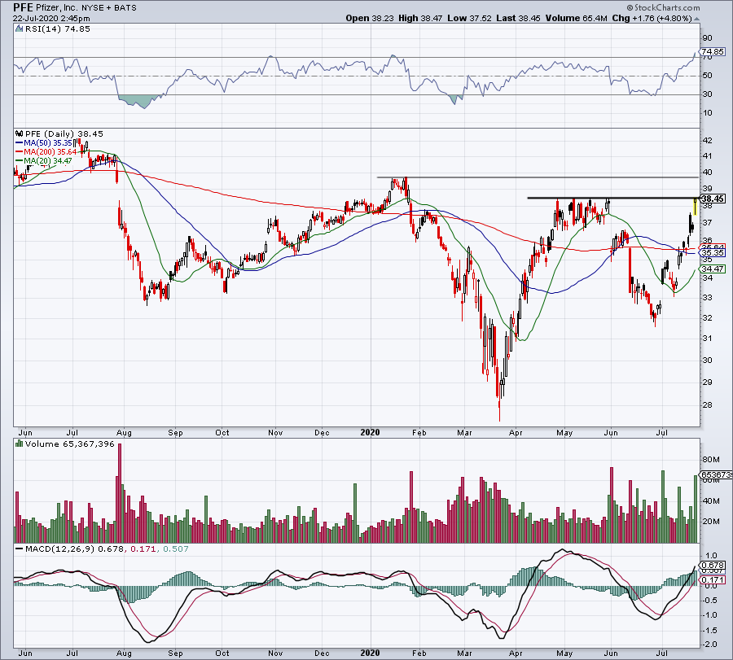Click the RSI(14) 74.85 indicator label
The image size is (733, 660).
click(x=58, y=29)
